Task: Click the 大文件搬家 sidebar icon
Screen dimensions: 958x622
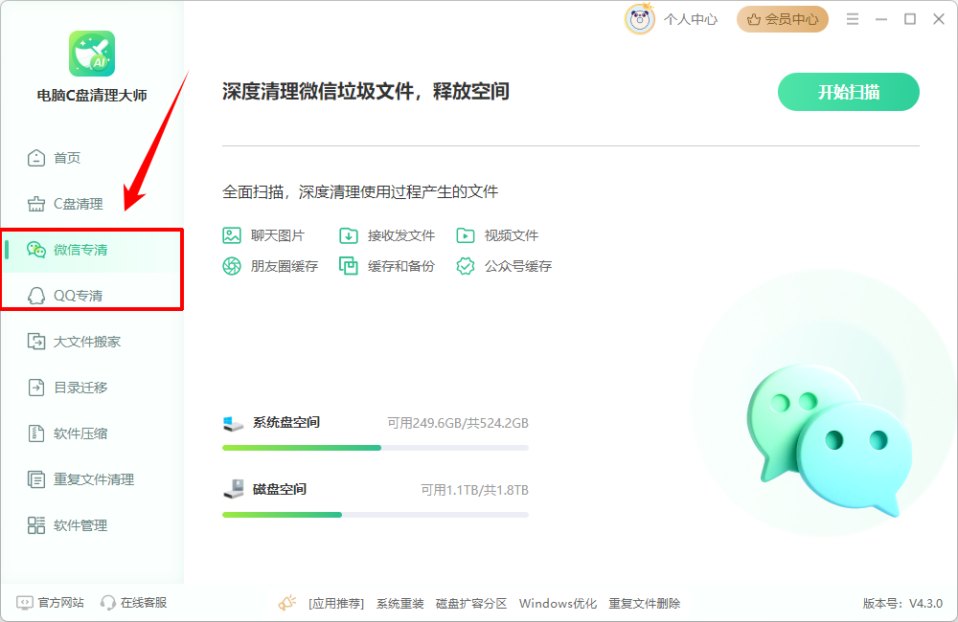Action: pos(36,342)
